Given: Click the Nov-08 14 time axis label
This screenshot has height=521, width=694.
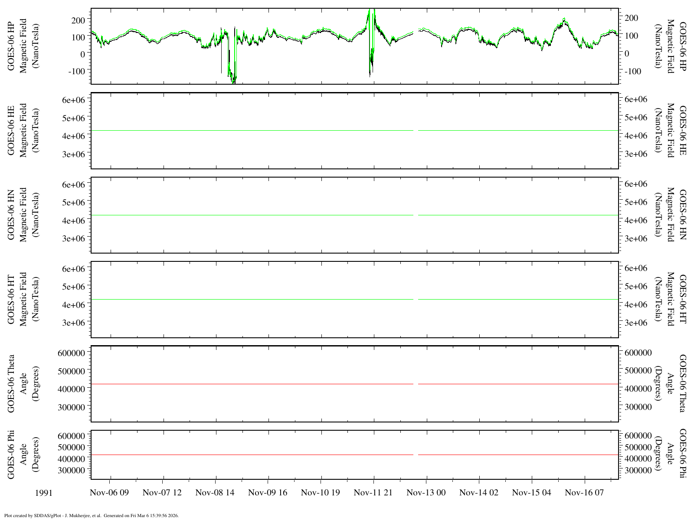Looking at the screenshot, I should pos(215,492).
